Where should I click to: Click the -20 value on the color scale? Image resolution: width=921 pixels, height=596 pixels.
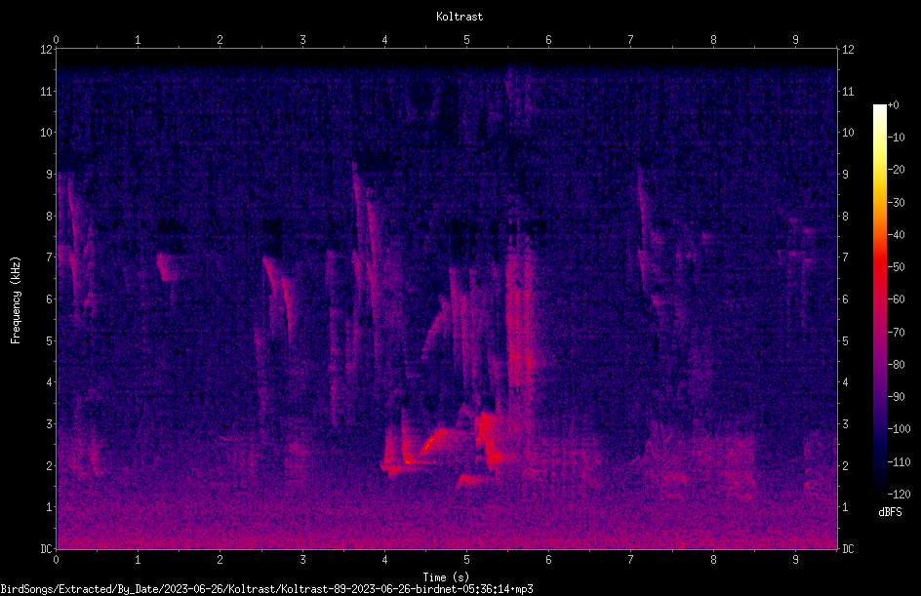pyautogui.click(x=896, y=170)
